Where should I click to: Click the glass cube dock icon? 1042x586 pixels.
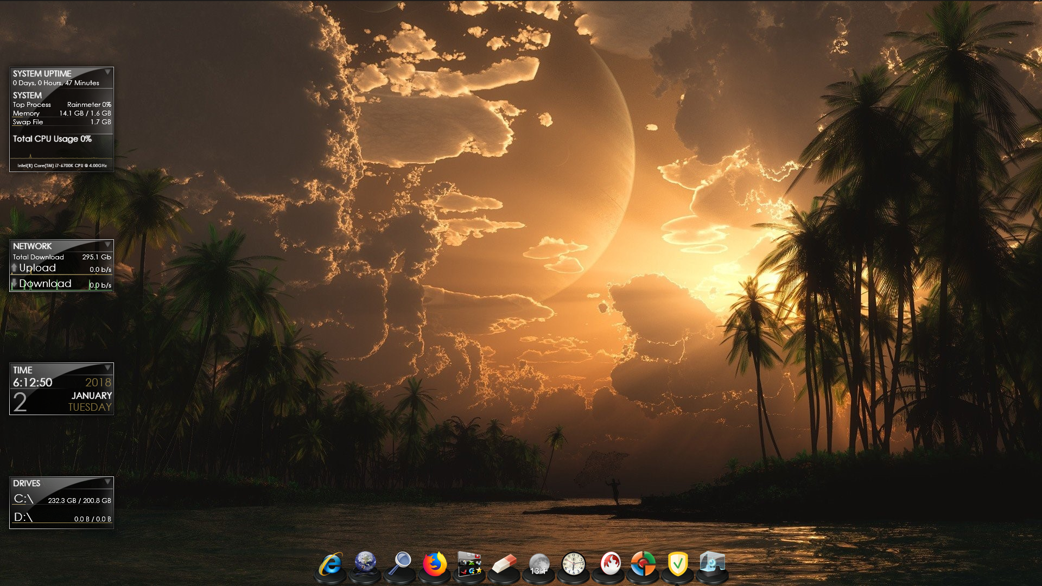point(713,563)
